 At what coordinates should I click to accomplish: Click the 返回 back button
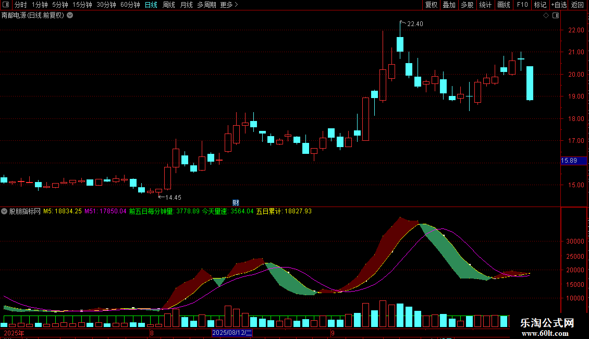pos(578,5)
